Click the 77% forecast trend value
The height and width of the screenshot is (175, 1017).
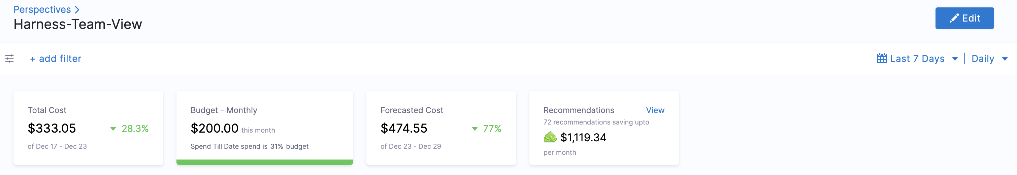pyautogui.click(x=492, y=129)
